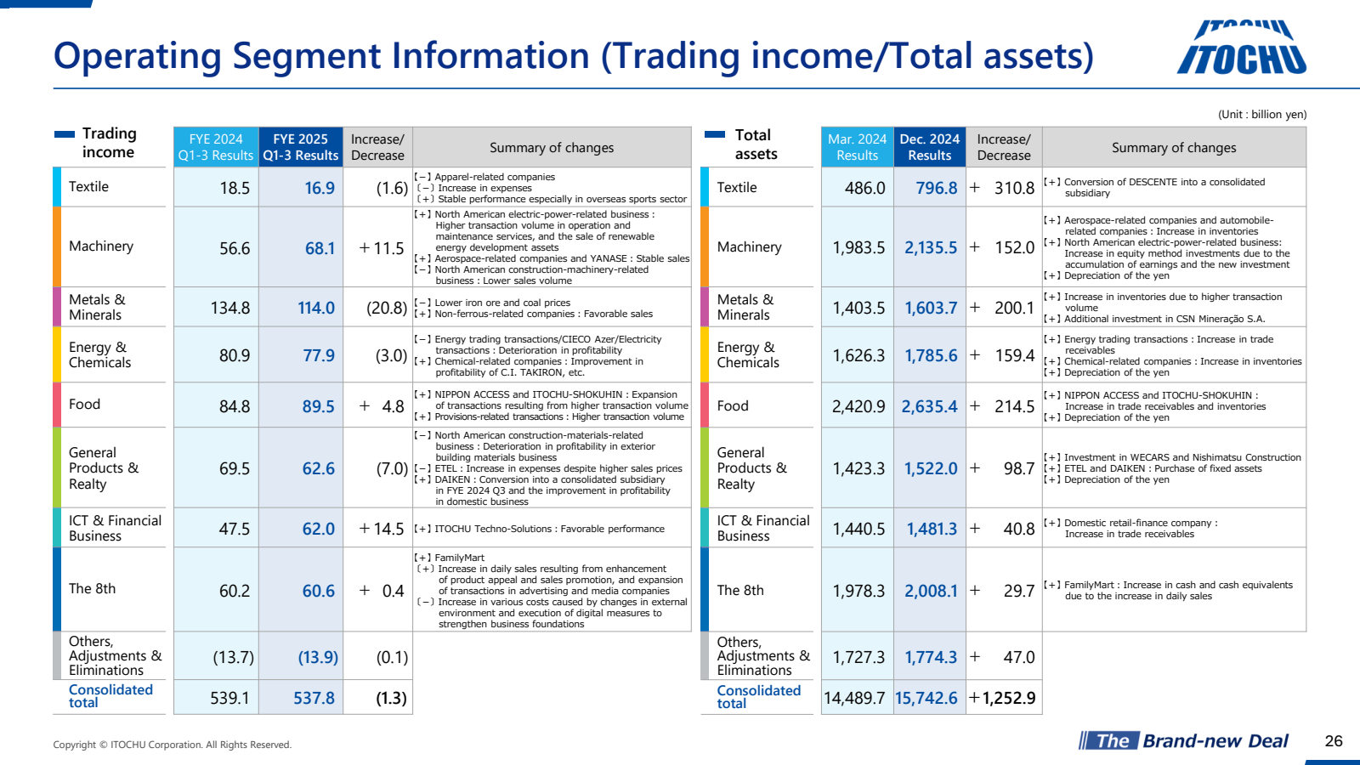Click the (20.8) decrease value

pos(387,308)
